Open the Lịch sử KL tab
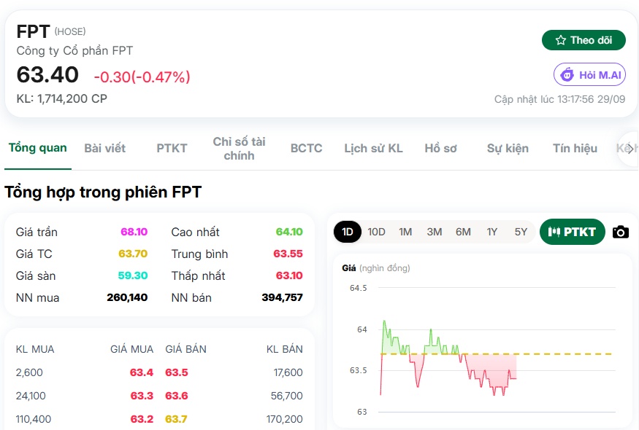The height and width of the screenshot is (430, 639). click(x=373, y=148)
